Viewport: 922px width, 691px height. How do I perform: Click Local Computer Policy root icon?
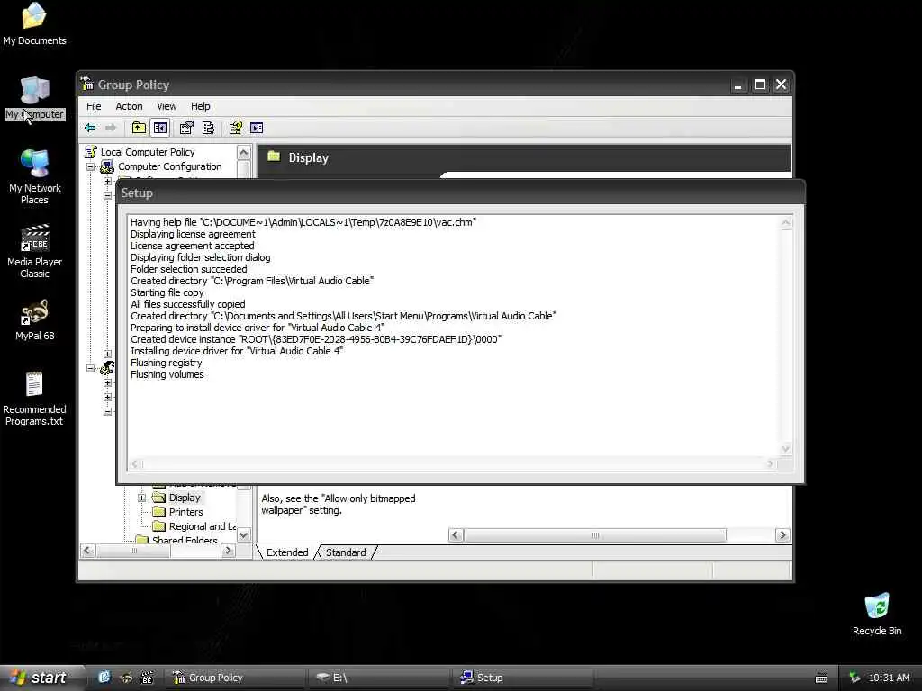coord(91,151)
